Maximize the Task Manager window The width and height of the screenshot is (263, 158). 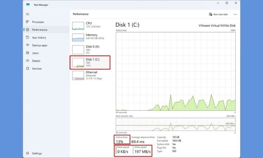coord(227,3)
